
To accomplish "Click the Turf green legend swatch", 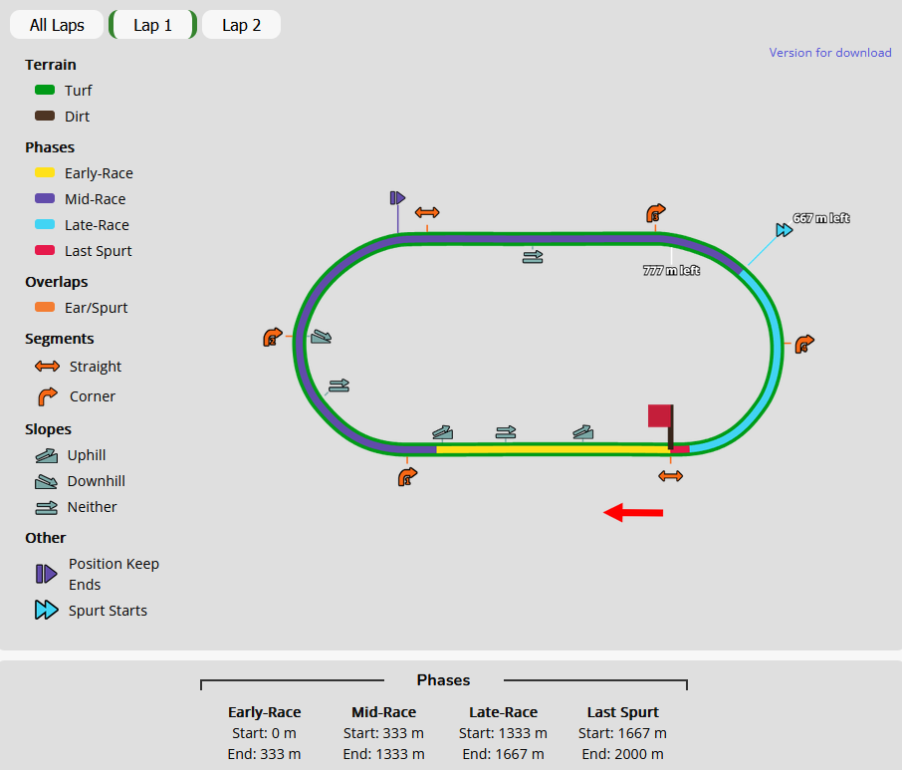I will point(45,90).
